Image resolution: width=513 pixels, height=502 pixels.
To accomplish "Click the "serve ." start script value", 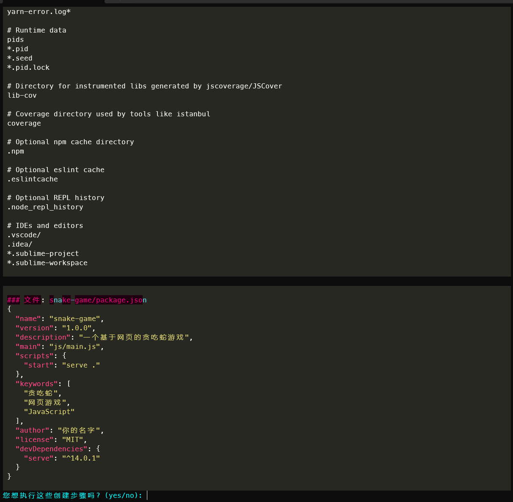I will click(x=81, y=365).
